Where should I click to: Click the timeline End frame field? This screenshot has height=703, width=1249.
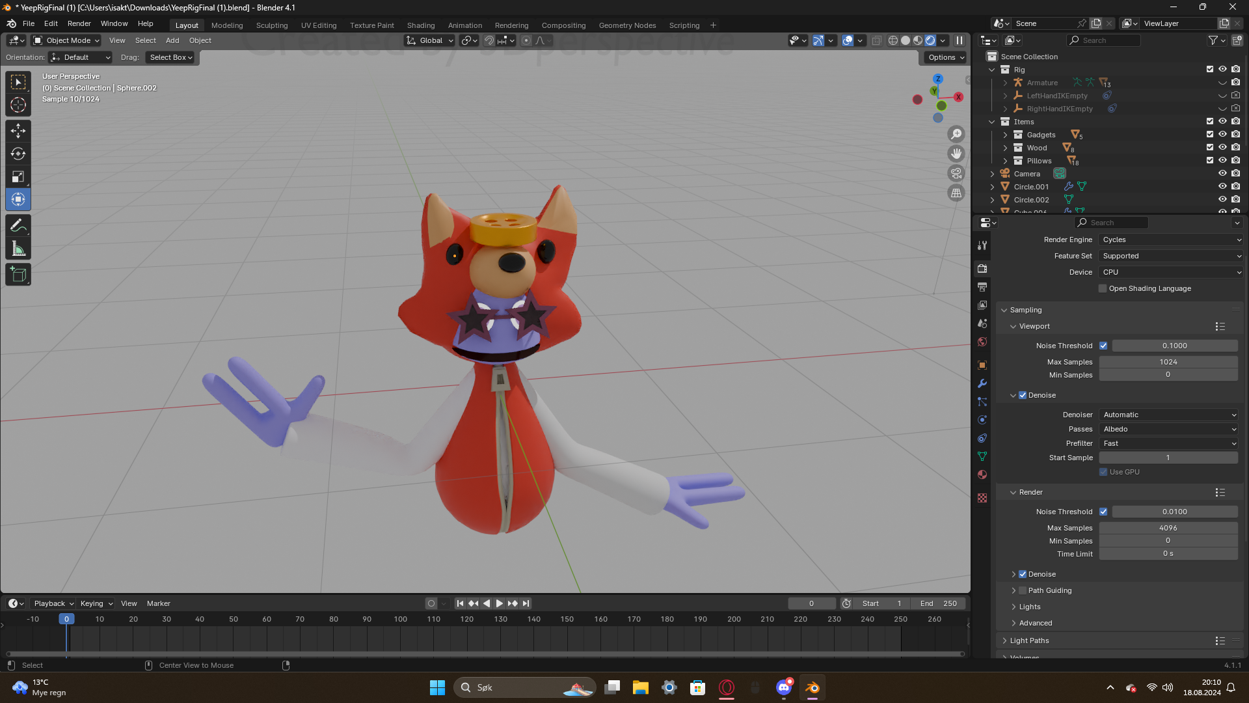tap(938, 603)
